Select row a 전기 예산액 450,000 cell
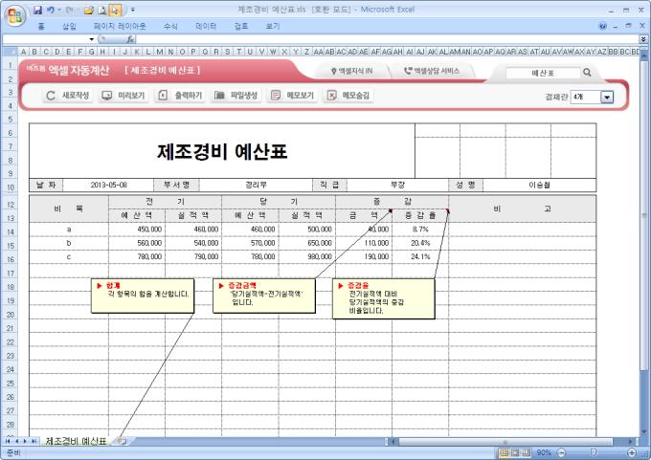The height and width of the screenshot is (460, 651). (x=137, y=230)
